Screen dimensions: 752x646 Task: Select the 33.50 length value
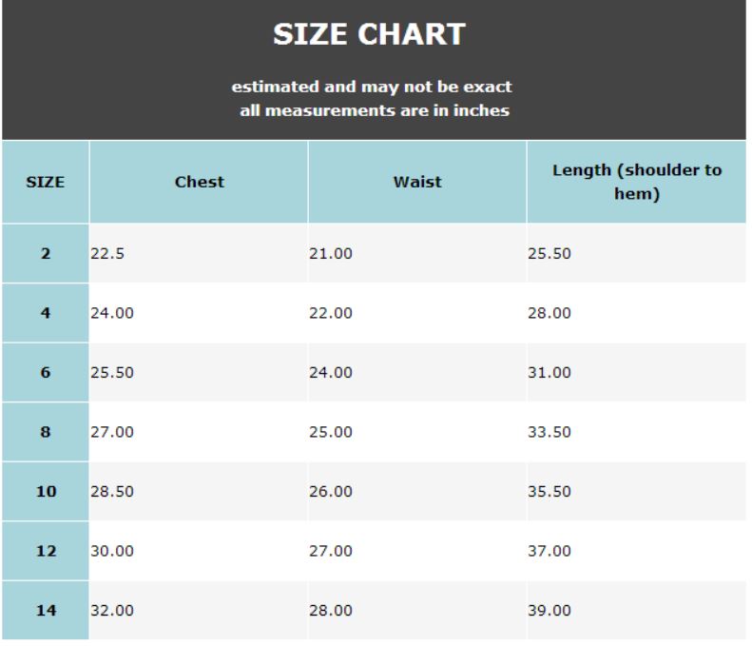549,432
